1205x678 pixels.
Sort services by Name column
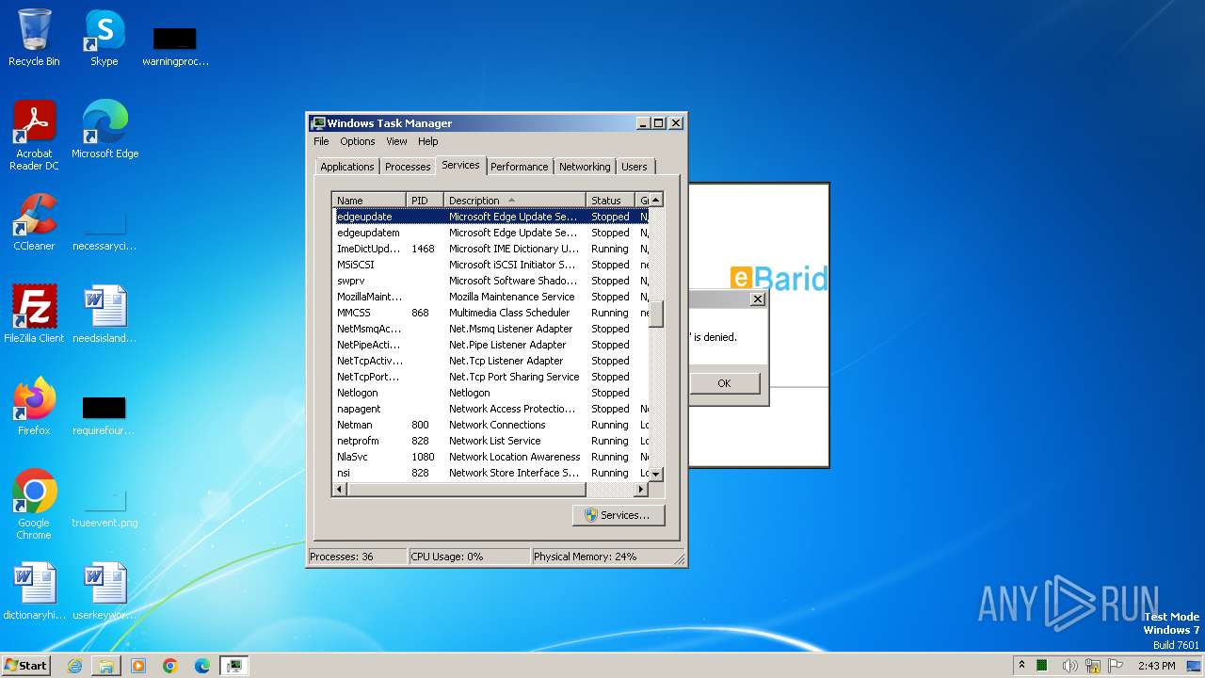click(x=369, y=200)
